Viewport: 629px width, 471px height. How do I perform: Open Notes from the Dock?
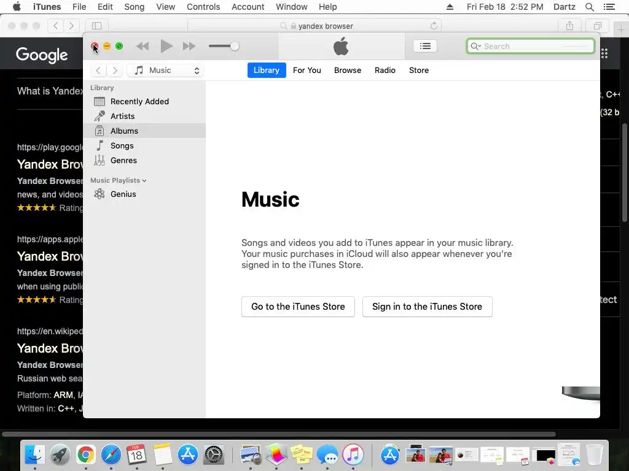click(162, 455)
